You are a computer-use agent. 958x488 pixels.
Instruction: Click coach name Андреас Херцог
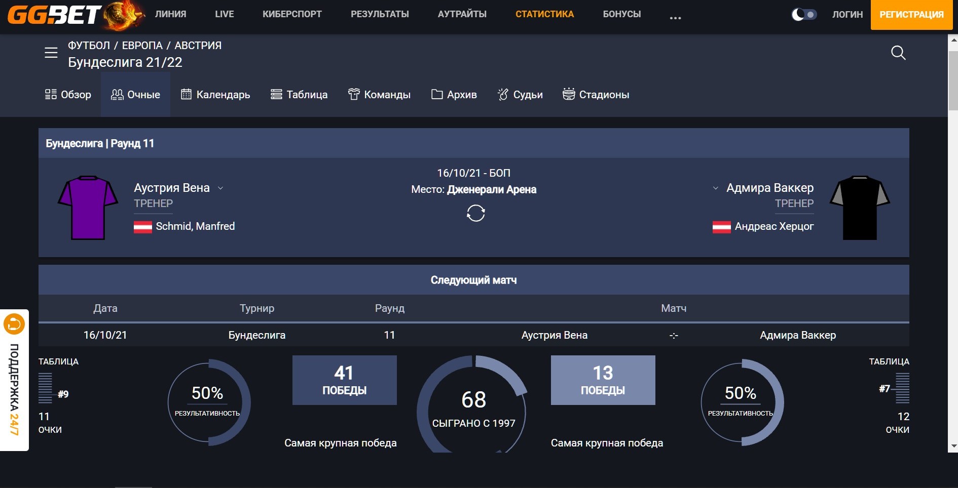coord(775,226)
